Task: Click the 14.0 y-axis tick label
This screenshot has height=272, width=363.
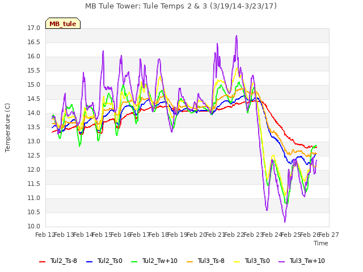Action: point(34,113)
